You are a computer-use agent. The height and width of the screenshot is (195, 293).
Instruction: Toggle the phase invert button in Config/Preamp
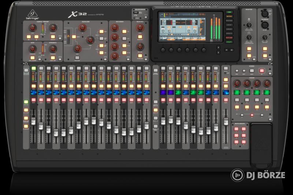36,37
